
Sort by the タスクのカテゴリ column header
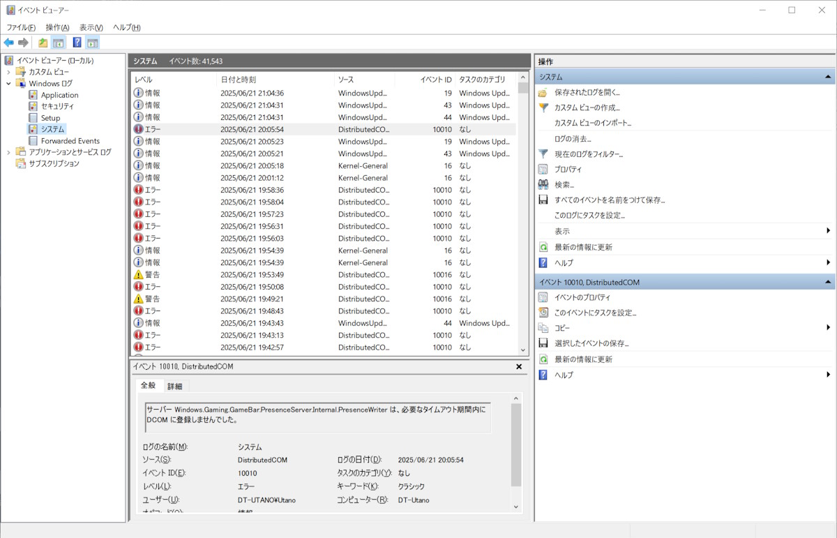(486, 80)
